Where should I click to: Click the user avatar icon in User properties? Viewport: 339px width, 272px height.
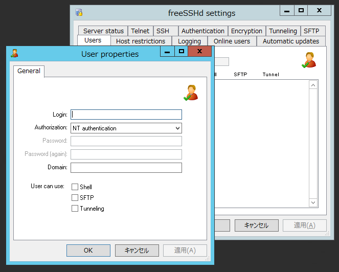(x=191, y=93)
